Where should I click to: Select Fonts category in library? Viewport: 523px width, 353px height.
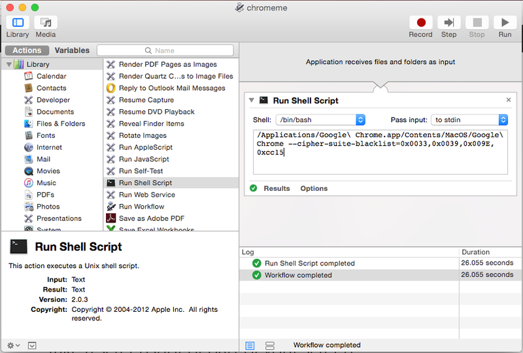click(46, 135)
